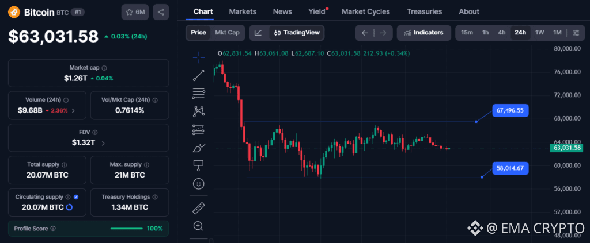This screenshot has width=590, height=243.
Task: Select the trend line drawing tool
Action: pyautogui.click(x=198, y=75)
